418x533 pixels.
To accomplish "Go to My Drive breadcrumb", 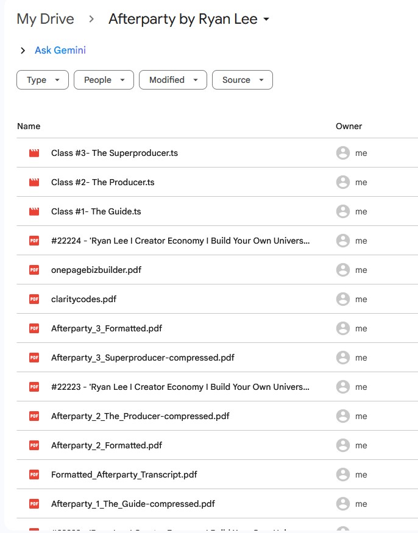I will pos(45,19).
